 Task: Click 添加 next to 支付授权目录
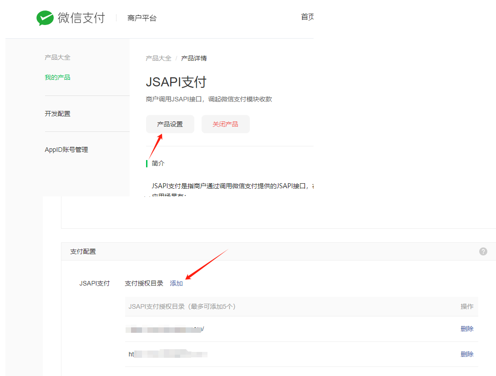click(x=176, y=283)
